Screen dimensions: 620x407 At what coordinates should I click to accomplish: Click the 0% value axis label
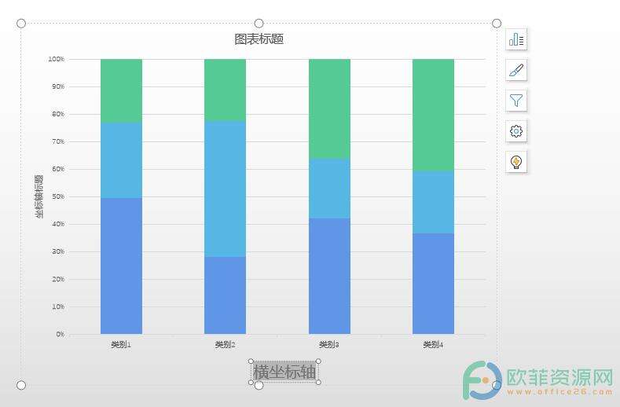click(x=60, y=334)
